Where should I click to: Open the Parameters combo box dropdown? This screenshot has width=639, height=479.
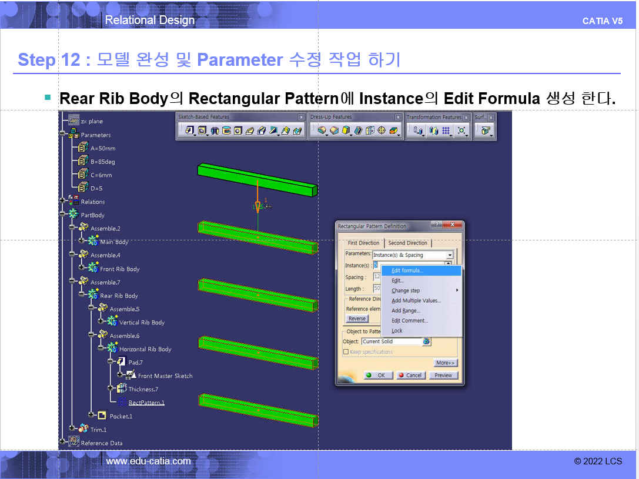click(450, 255)
